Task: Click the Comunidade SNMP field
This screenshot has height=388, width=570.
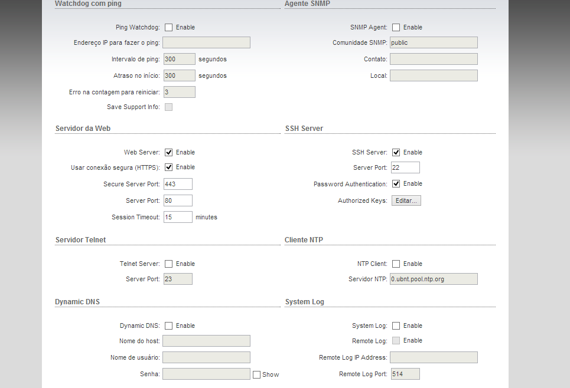Action: point(433,42)
